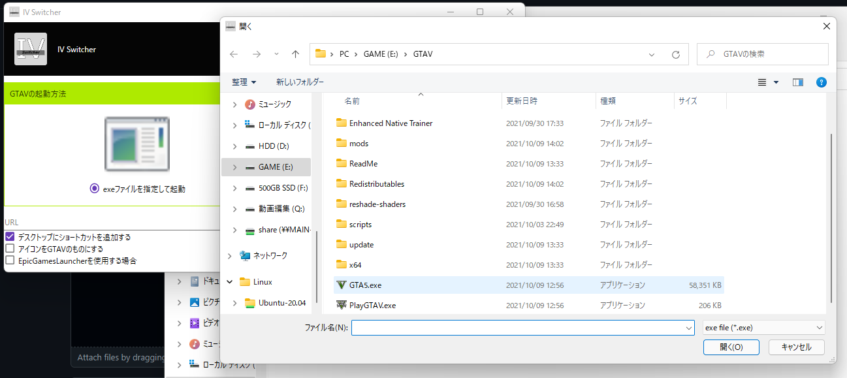Click the 2021/10/03 22:49 date of scripts
The width and height of the screenshot is (847, 378).
[x=535, y=225]
